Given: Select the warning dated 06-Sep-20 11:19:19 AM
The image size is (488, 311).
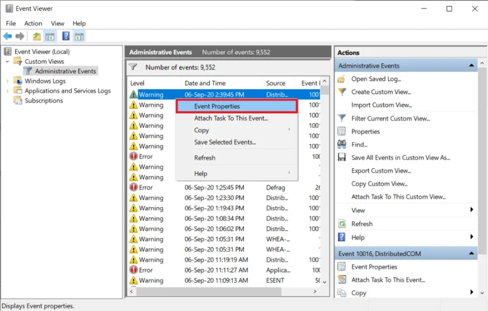Looking at the screenshot, I should 224,260.
